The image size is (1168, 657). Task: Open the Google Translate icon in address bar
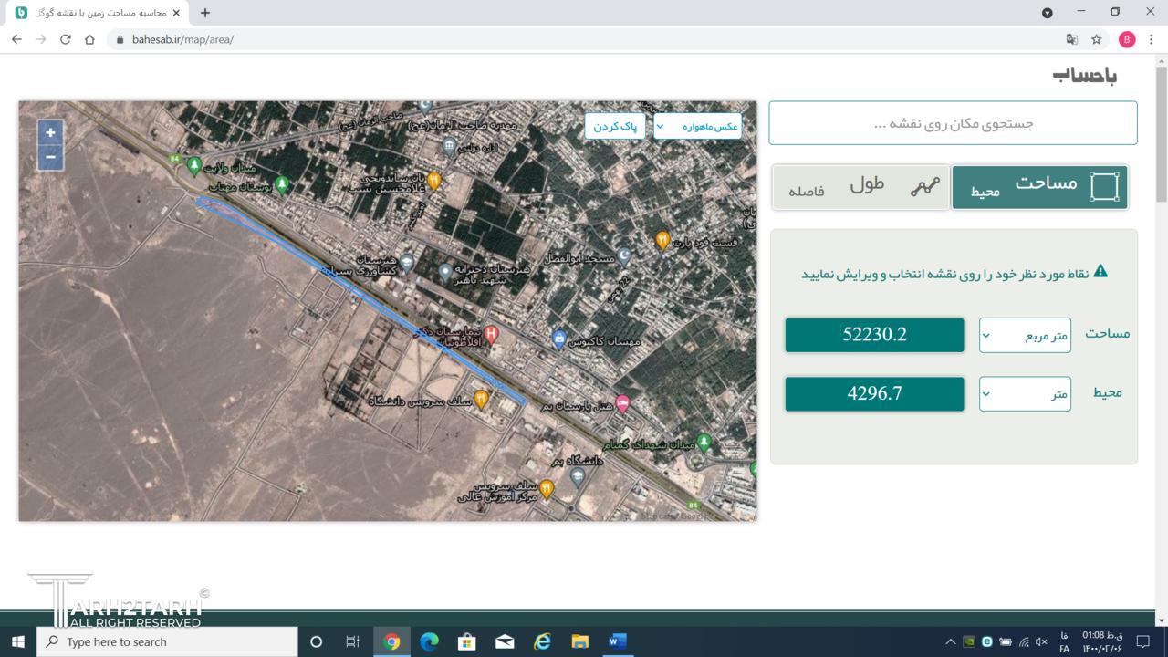(1072, 39)
